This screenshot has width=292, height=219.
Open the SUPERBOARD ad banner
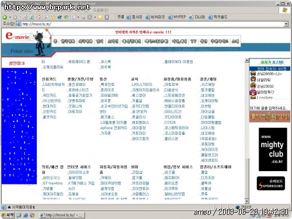(270, 183)
